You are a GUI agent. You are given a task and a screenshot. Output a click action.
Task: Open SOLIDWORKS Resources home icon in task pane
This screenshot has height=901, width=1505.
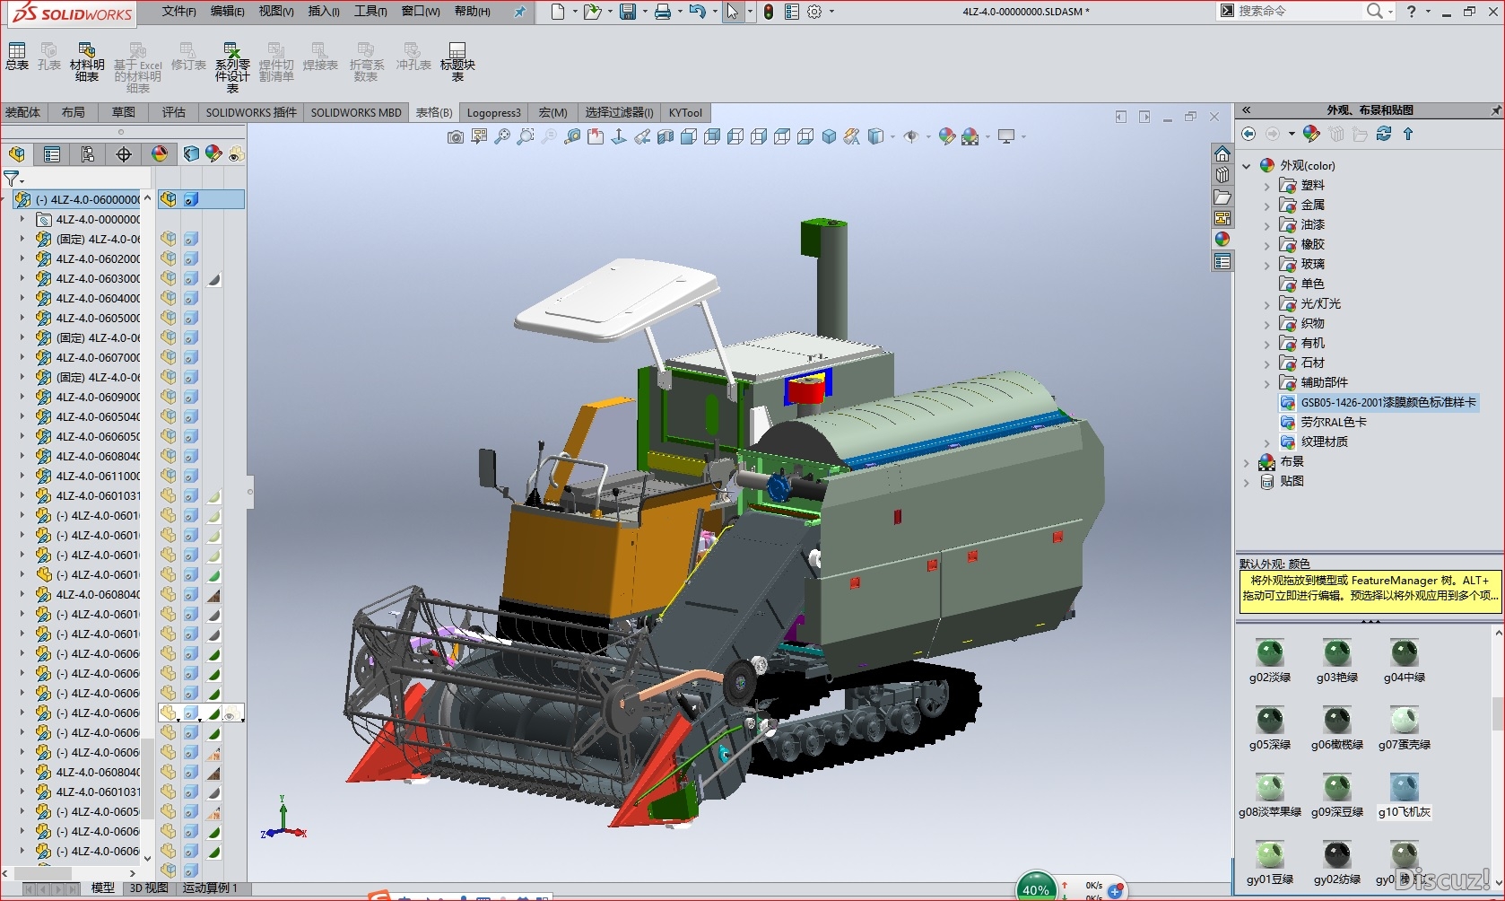tap(1222, 154)
